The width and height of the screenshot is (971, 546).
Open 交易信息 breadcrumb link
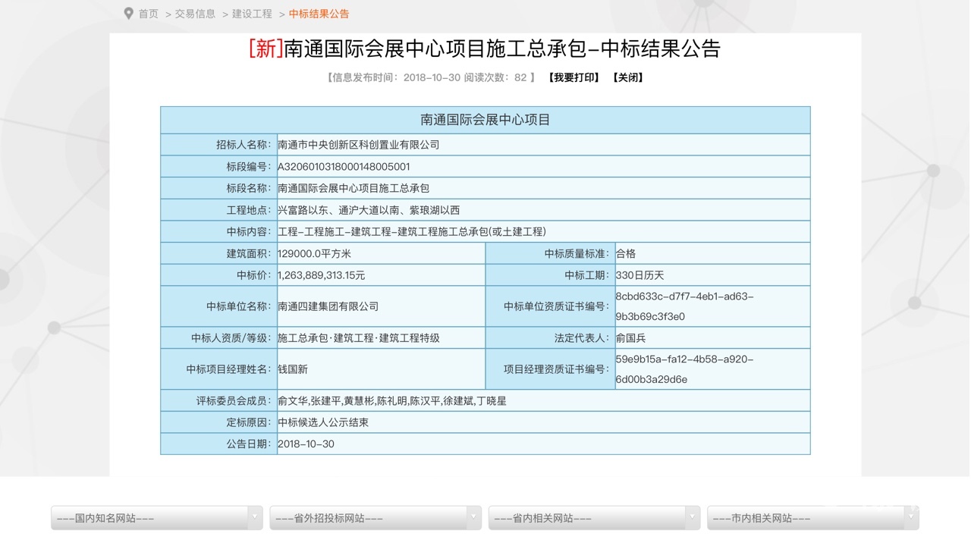[x=195, y=14]
